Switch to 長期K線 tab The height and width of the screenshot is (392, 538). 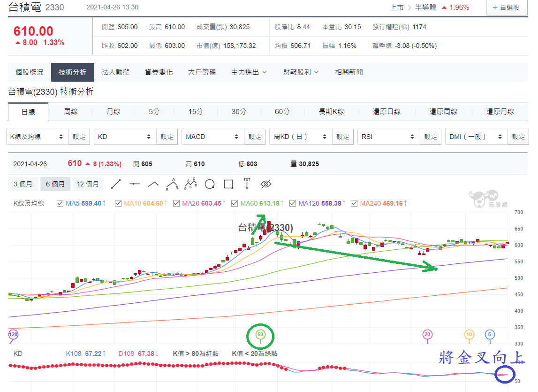331,112
